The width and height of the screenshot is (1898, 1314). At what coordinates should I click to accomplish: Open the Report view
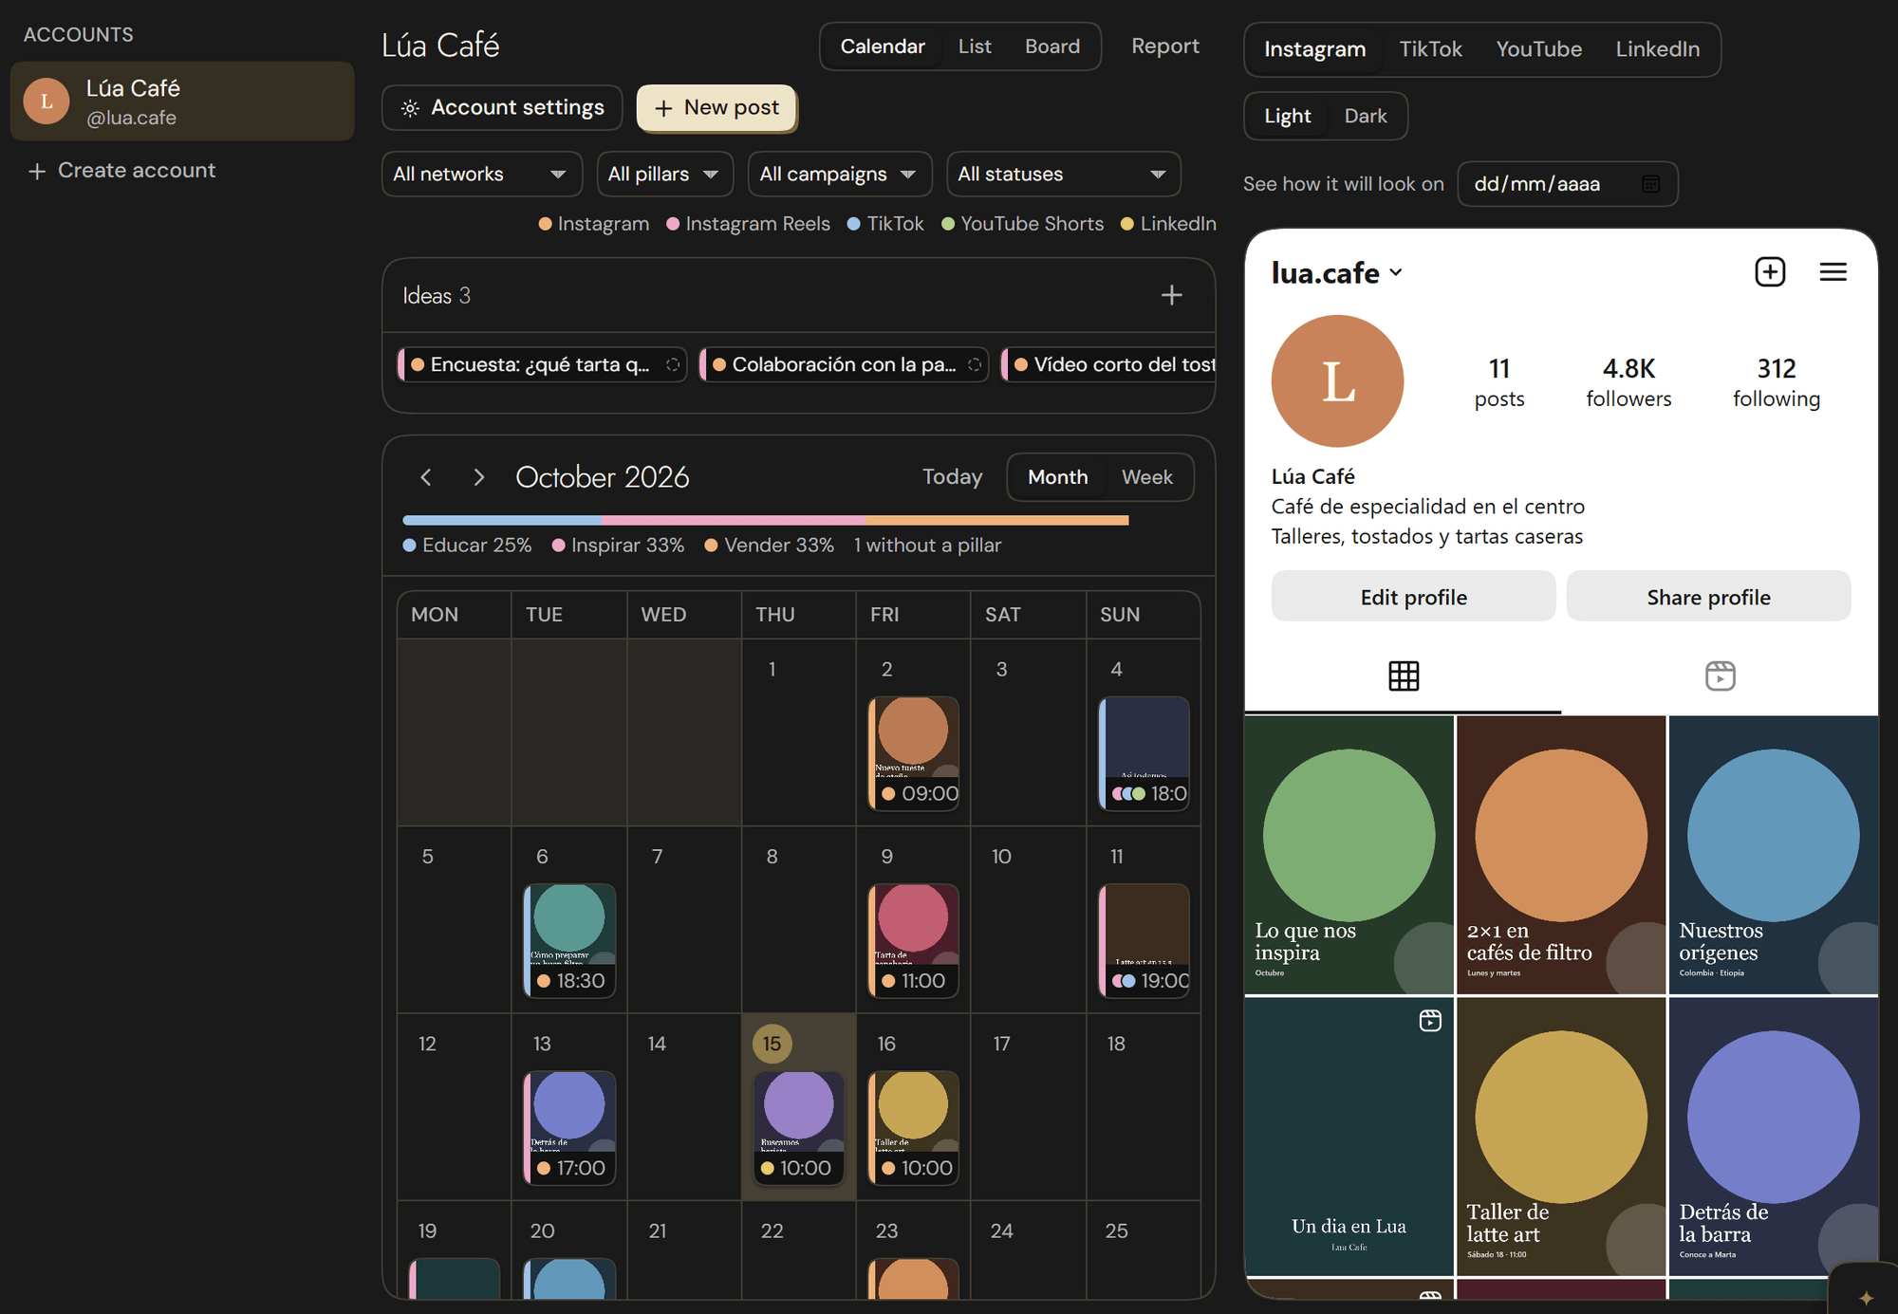point(1164,46)
